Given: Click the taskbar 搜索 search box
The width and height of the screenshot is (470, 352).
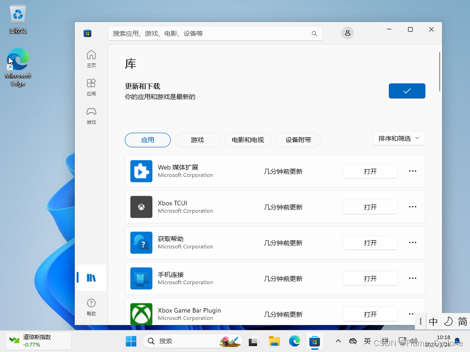Looking at the screenshot, I should tap(192, 341).
